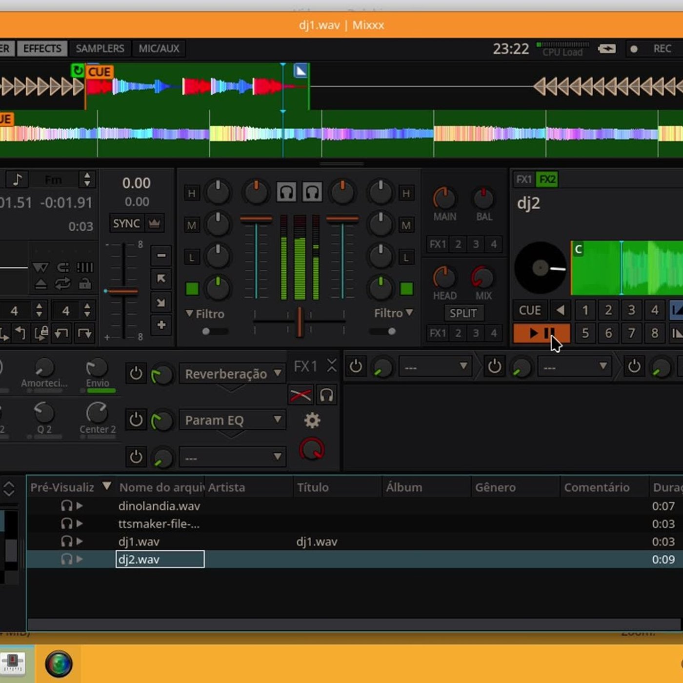683x683 pixels.
Task: Click the eject track icon on left deck
Action: point(41,284)
